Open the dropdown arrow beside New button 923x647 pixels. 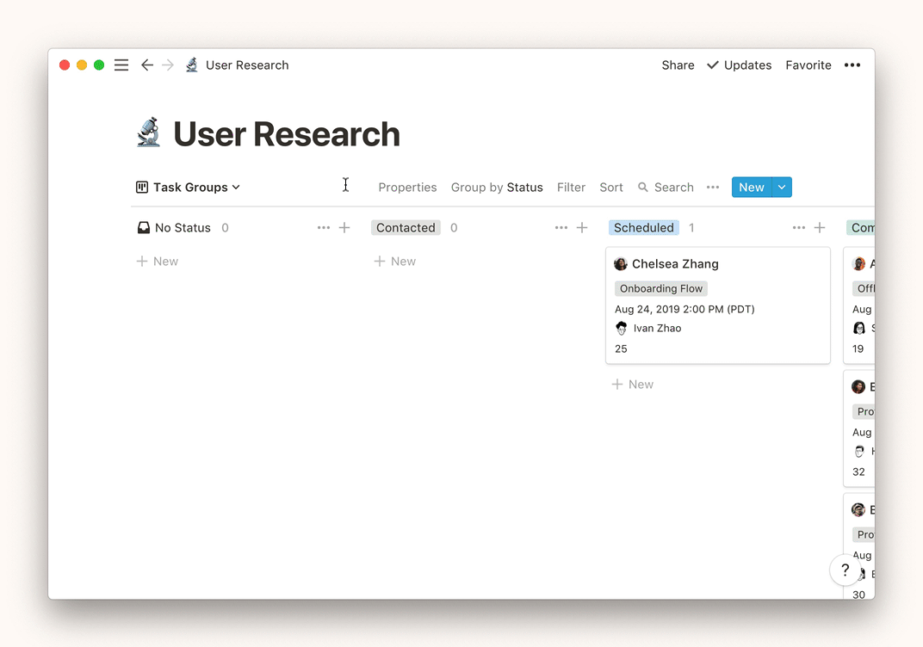(782, 188)
